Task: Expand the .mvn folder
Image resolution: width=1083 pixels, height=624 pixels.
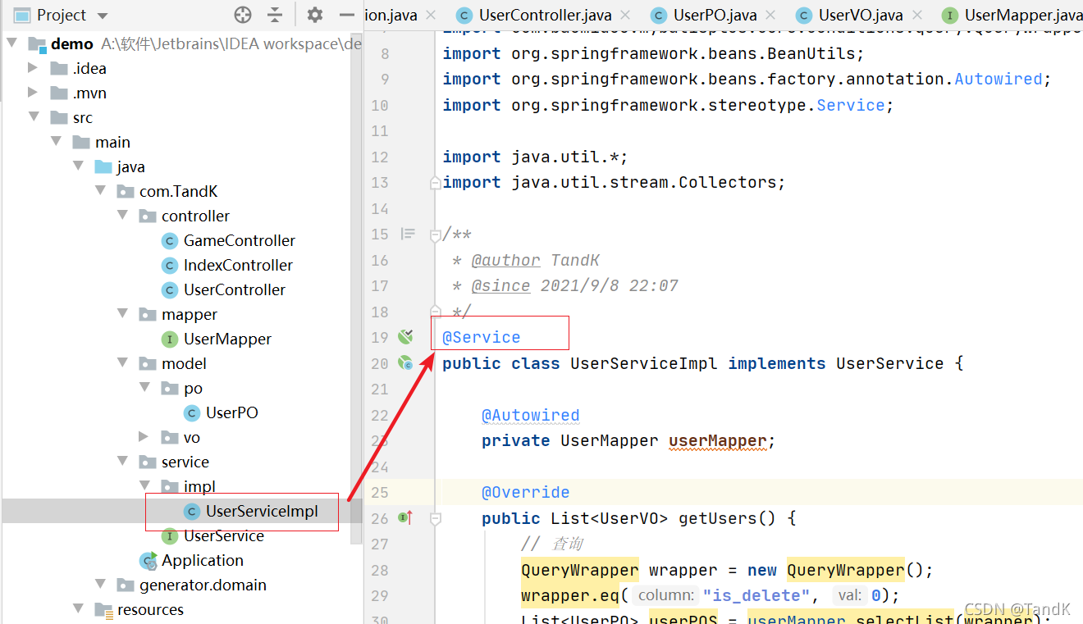Action: click(x=34, y=93)
